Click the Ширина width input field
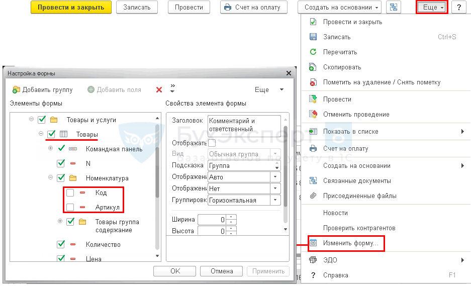 pyautogui.click(x=212, y=220)
